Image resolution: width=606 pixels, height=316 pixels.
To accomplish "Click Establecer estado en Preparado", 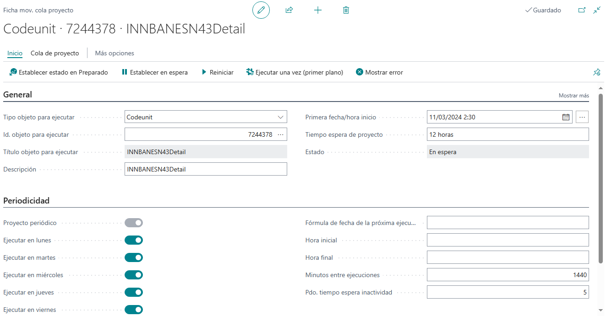I will click(x=59, y=72).
